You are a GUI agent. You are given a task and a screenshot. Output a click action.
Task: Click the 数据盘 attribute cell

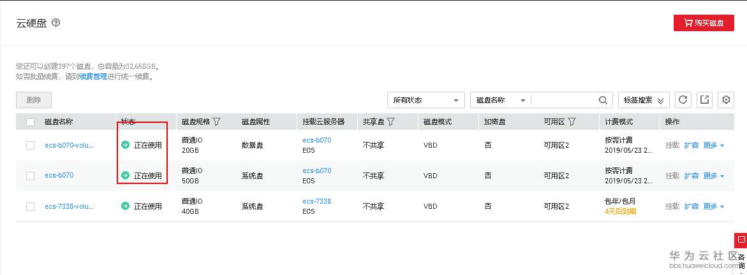(253, 145)
